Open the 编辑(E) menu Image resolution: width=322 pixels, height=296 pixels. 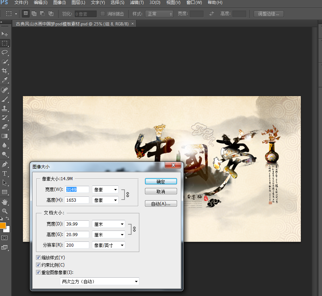click(41, 2)
